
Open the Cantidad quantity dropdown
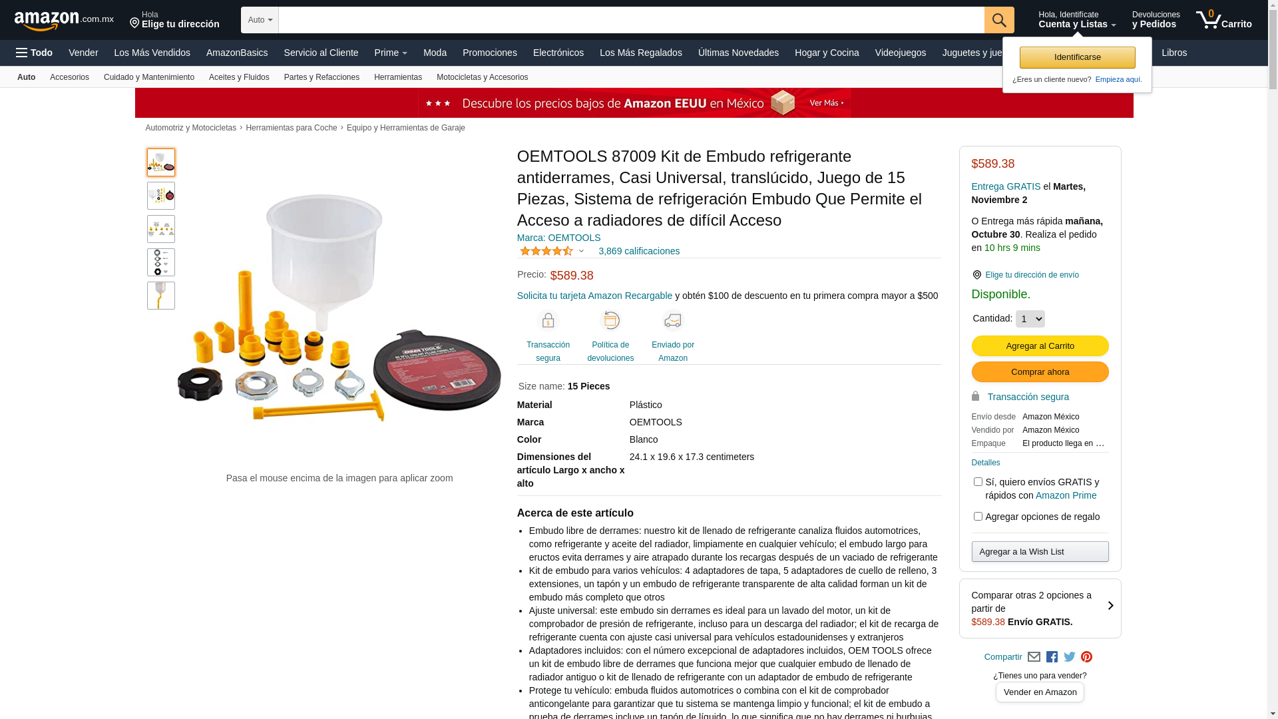point(1030,319)
